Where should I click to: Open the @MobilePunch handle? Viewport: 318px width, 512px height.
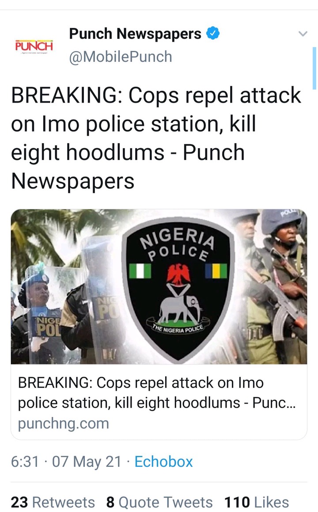(x=120, y=57)
